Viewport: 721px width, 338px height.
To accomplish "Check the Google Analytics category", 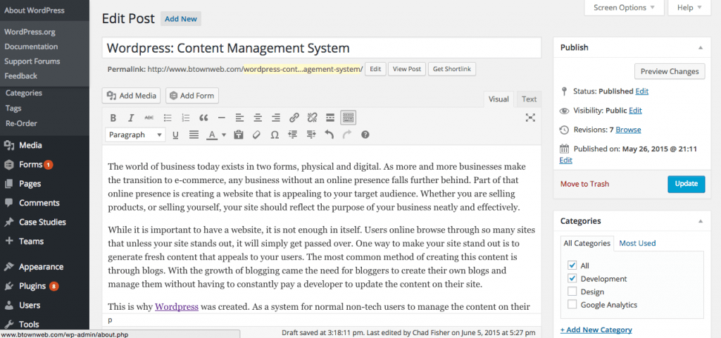I will tap(572, 304).
